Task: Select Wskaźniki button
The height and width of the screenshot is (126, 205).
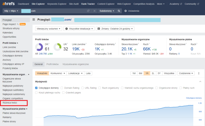Action: tap(42, 73)
